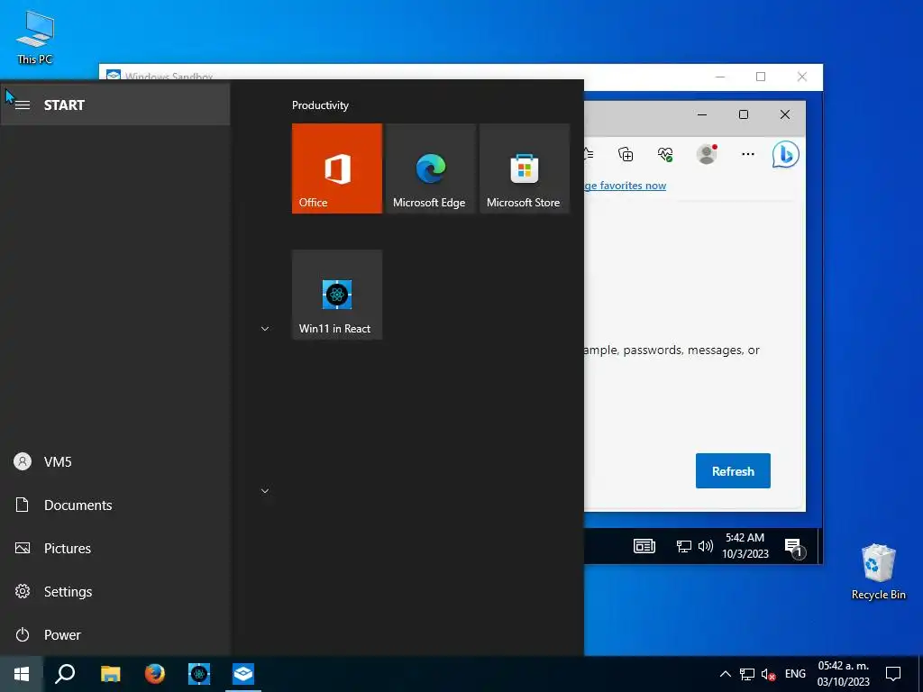Click the Windows Start button on taskbar
Screen dimensions: 923x692
click(x=22, y=674)
